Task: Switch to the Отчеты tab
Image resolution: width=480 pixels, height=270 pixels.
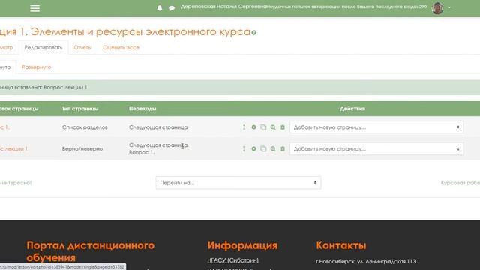Action: (82, 48)
